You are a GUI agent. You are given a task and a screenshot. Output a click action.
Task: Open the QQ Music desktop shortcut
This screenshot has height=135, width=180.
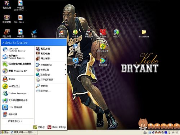tap(75, 33)
